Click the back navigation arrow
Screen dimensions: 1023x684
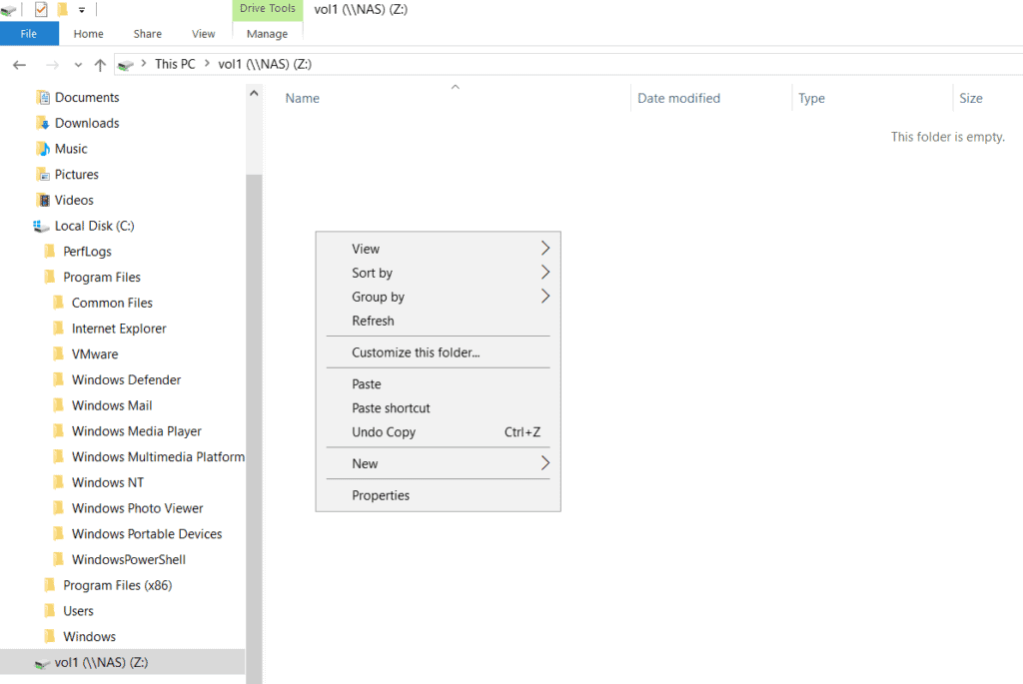(x=19, y=64)
